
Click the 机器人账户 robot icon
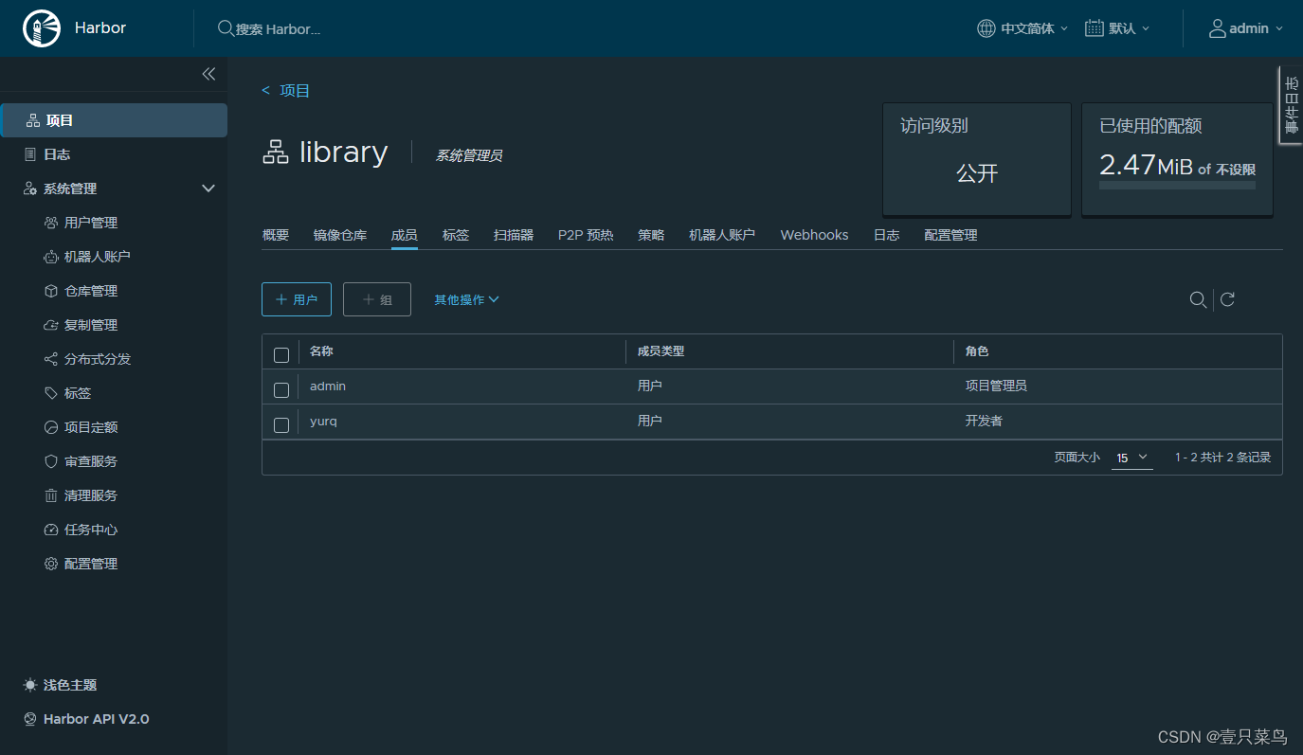pyautogui.click(x=51, y=257)
